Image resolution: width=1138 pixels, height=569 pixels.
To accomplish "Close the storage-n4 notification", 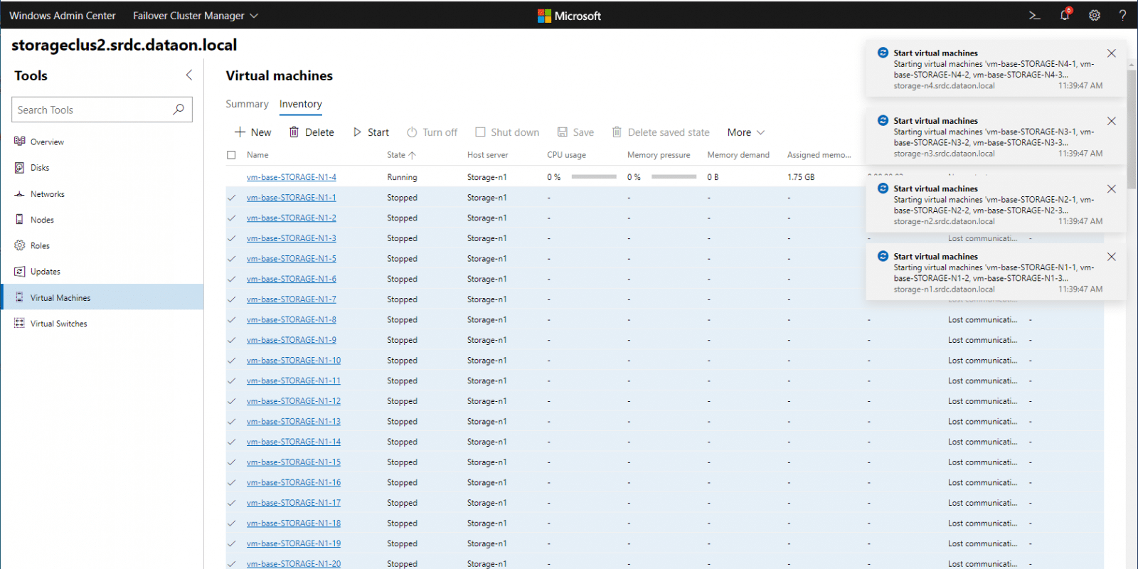I will point(1112,53).
